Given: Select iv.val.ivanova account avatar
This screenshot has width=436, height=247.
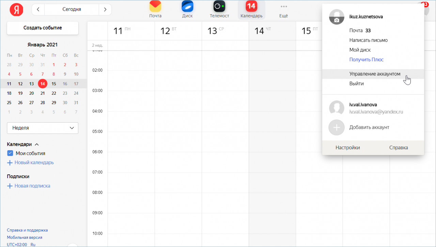Looking at the screenshot, I should click(x=337, y=108).
